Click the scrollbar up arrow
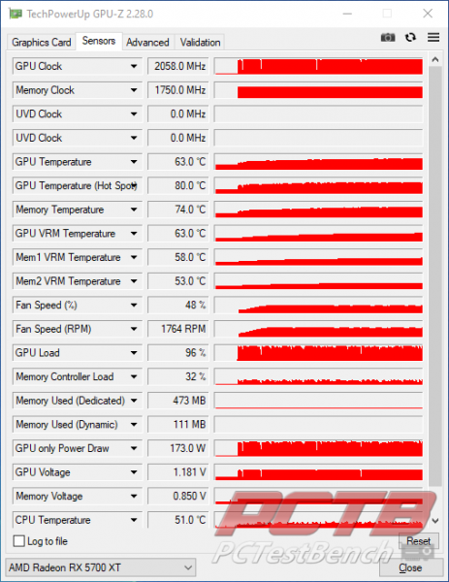The width and height of the screenshot is (449, 582). pyautogui.click(x=435, y=59)
